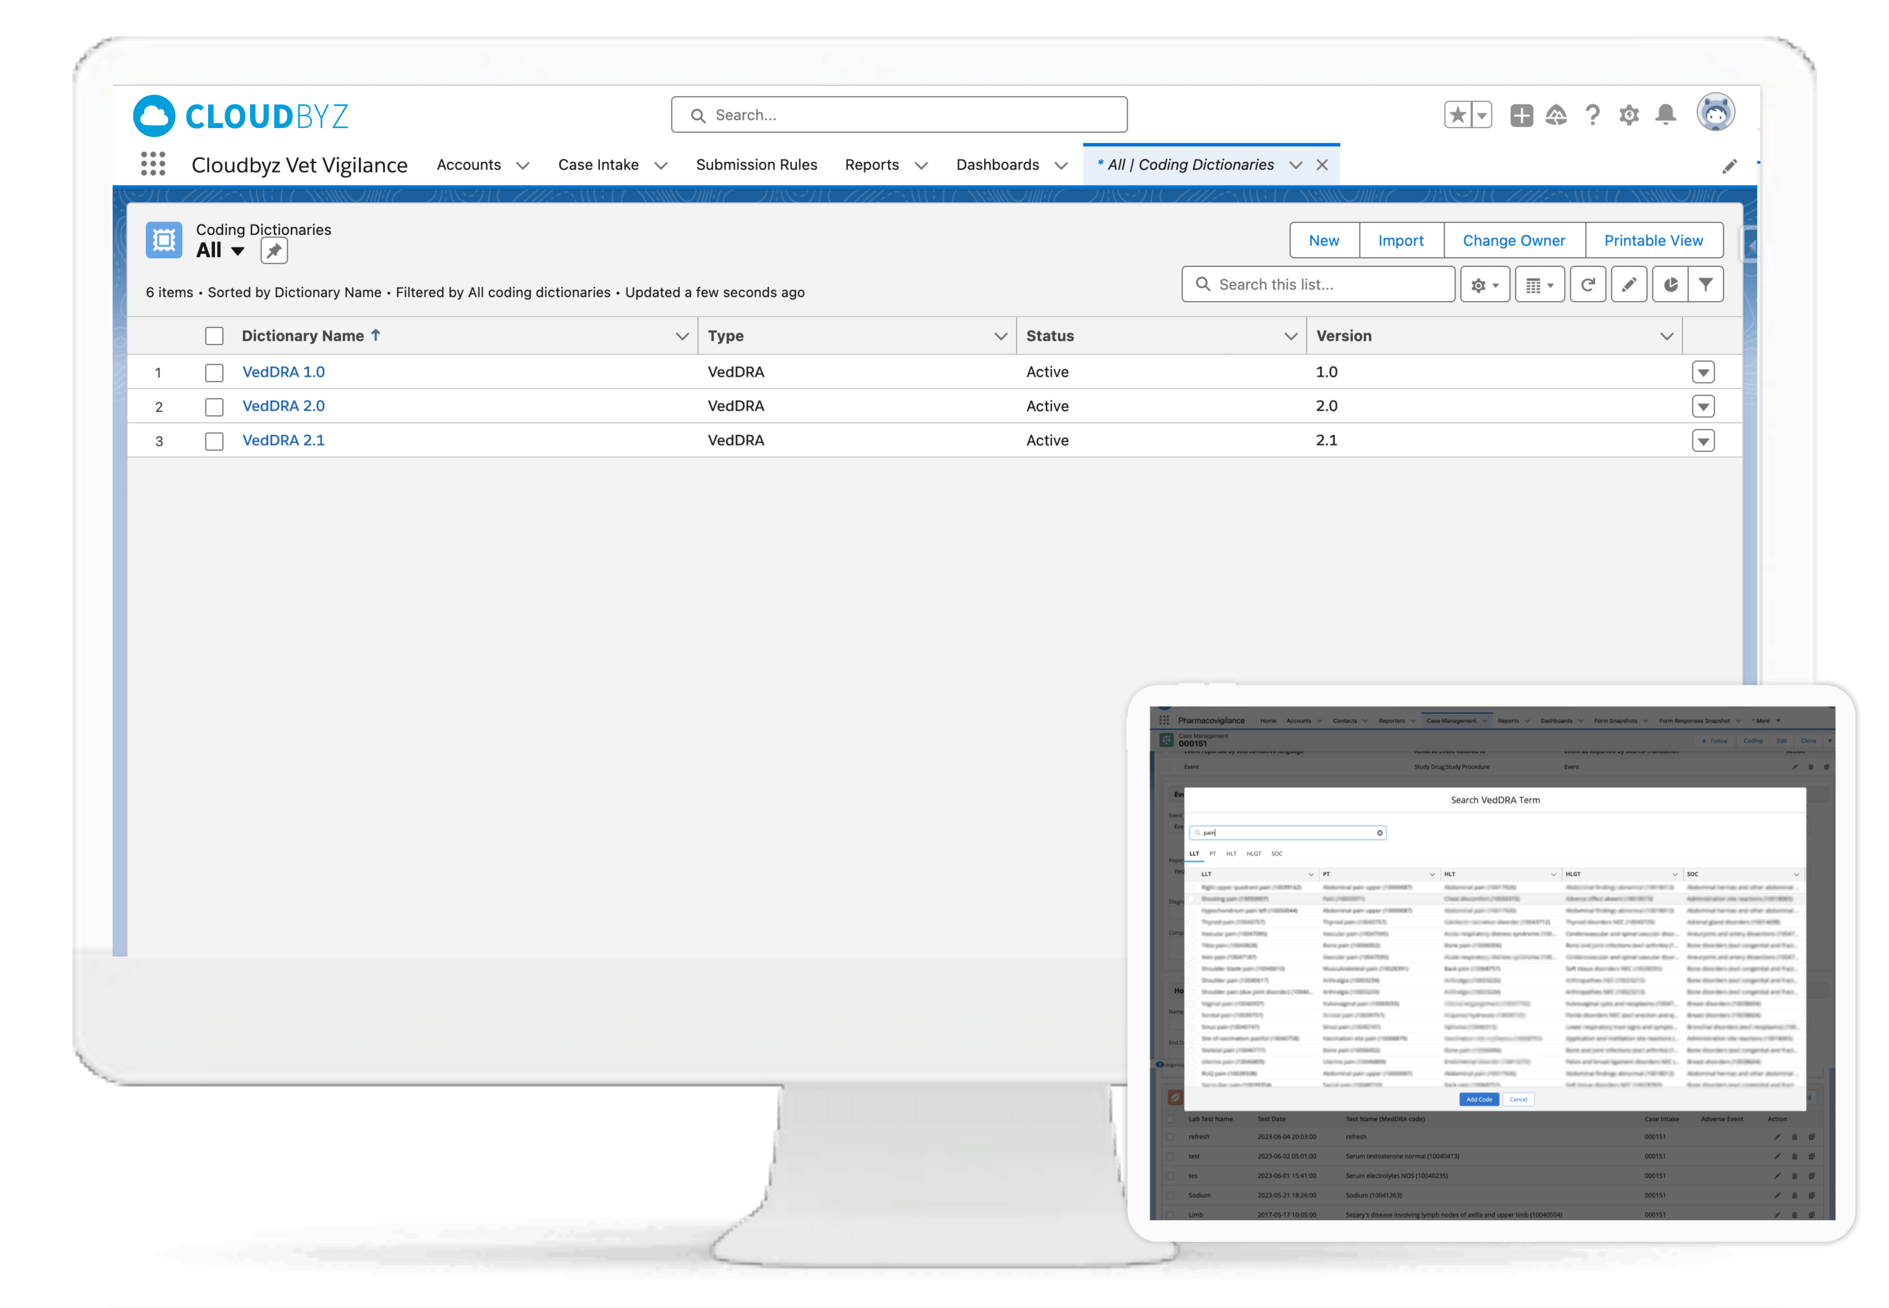Screen dimensions: 1889x1308
Task: Focus the Search this list field
Action: click(x=1318, y=285)
